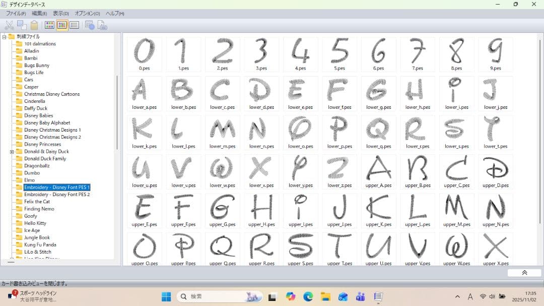Select the upper_A.pes design thumbnail
The width and height of the screenshot is (544, 306).
pos(378,171)
